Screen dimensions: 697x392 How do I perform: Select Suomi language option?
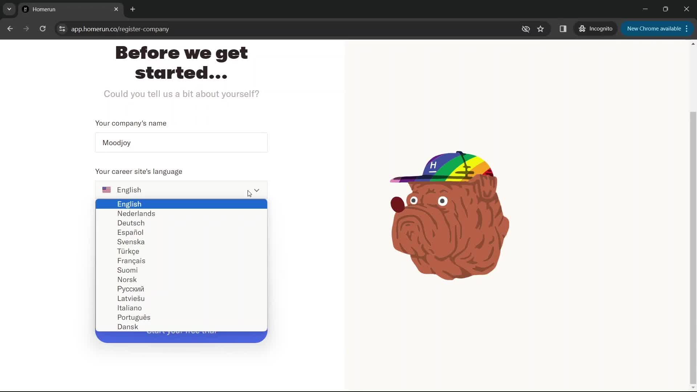(181, 270)
